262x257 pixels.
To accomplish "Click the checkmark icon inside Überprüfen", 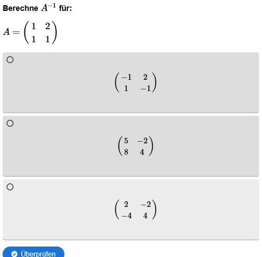I will pyautogui.click(x=14, y=254).
